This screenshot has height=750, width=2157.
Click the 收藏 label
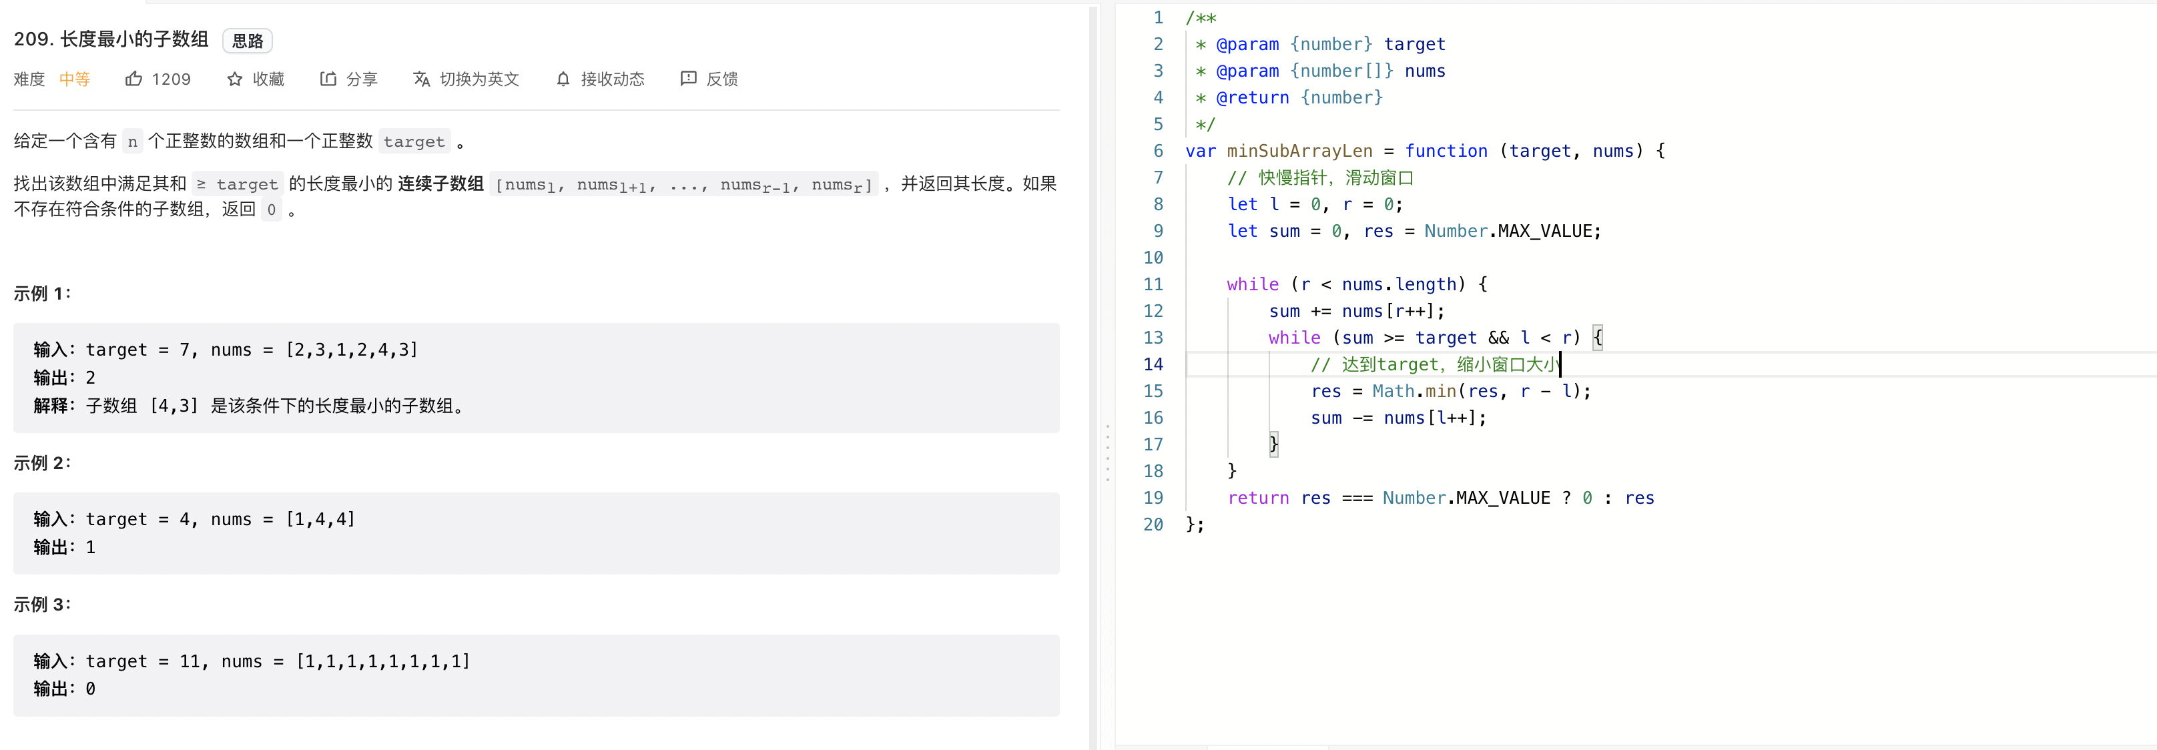click(x=269, y=79)
